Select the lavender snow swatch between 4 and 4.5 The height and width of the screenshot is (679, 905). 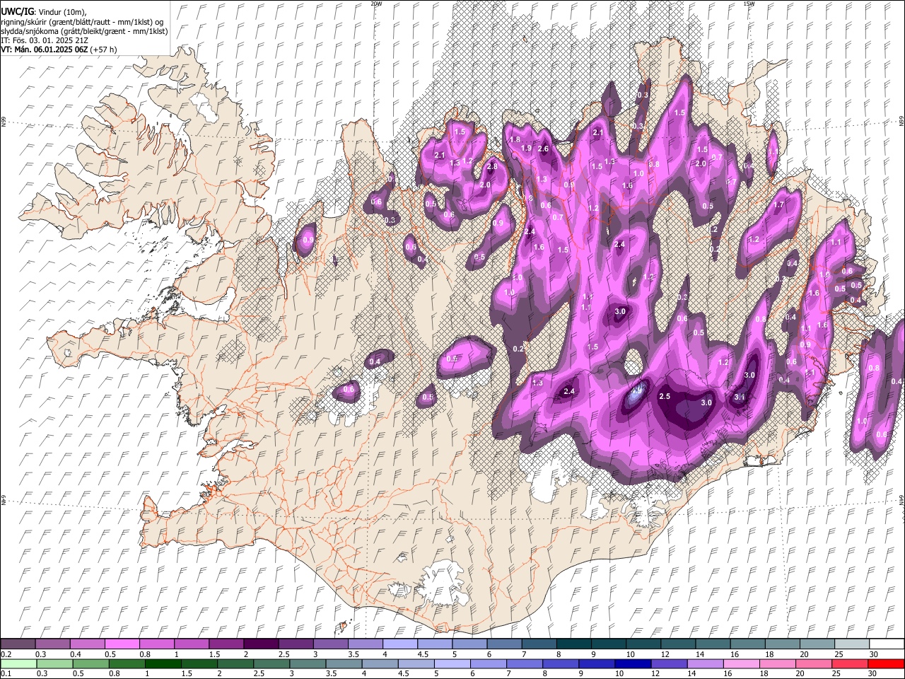coord(399,644)
